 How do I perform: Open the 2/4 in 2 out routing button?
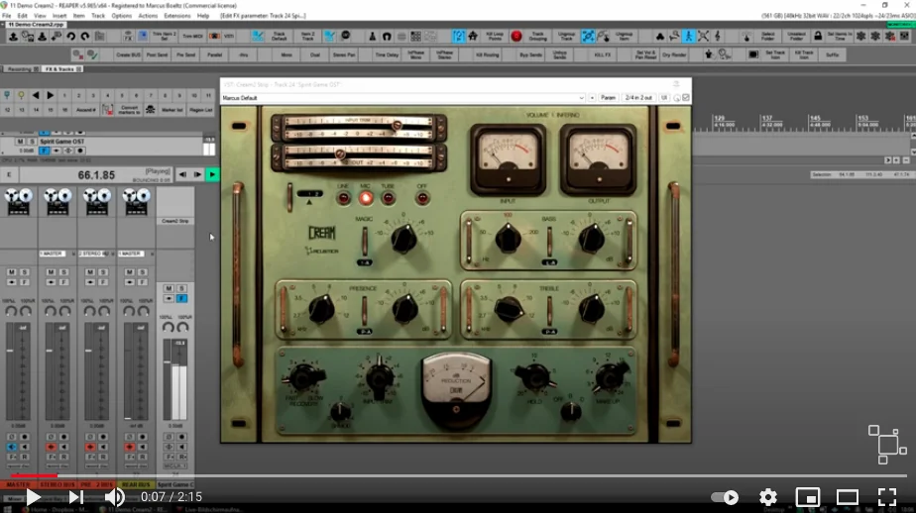click(x=638, y=97)
